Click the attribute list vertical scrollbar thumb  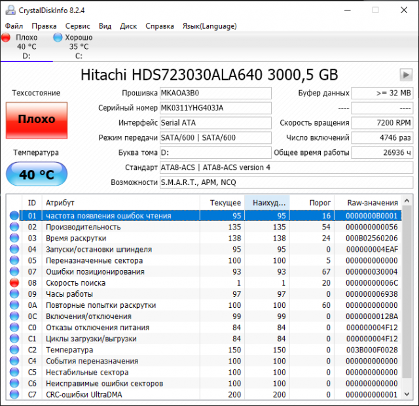[407, 292]
